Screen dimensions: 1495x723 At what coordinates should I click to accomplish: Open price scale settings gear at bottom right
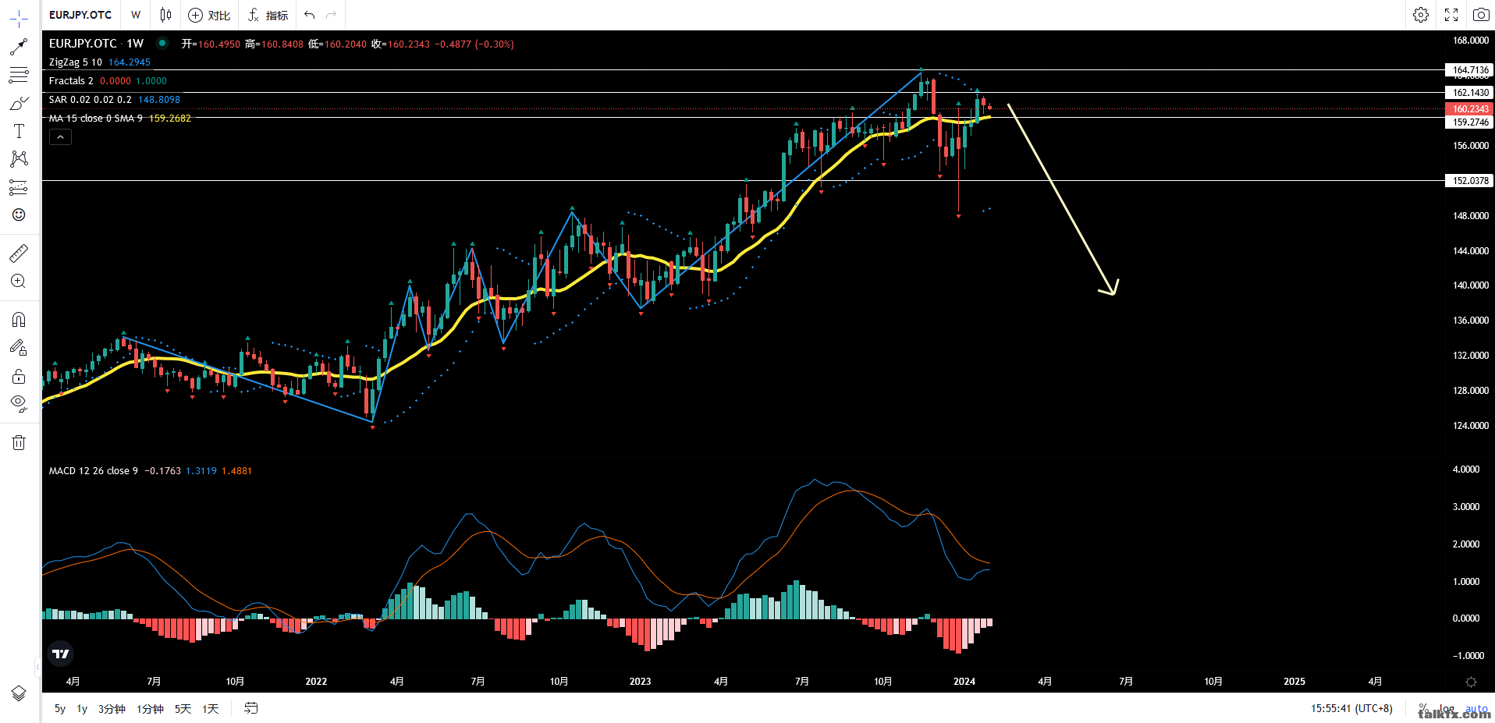[x=1471, y=682]
